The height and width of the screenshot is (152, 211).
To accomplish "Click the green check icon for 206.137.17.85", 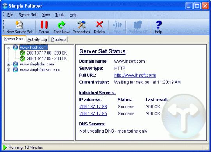I will pyautogui.click(x=22, y=58).
